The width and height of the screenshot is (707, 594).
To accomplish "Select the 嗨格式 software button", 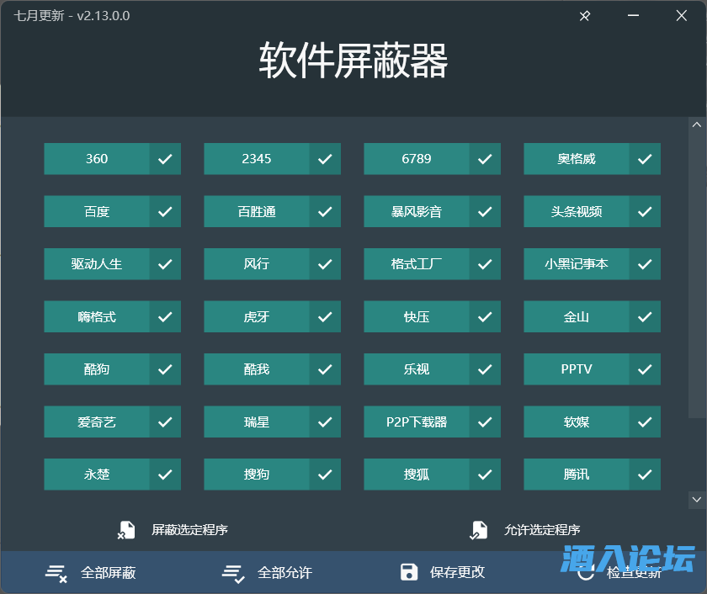I will pyautogui.click(x=97, y=316).
